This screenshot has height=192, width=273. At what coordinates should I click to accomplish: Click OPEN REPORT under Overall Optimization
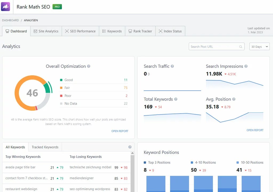(120, 131)
